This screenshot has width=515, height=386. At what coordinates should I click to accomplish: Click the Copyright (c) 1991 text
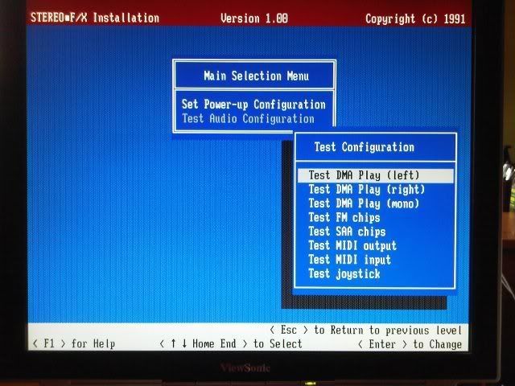pyautogui.click(x=415, y=18)
